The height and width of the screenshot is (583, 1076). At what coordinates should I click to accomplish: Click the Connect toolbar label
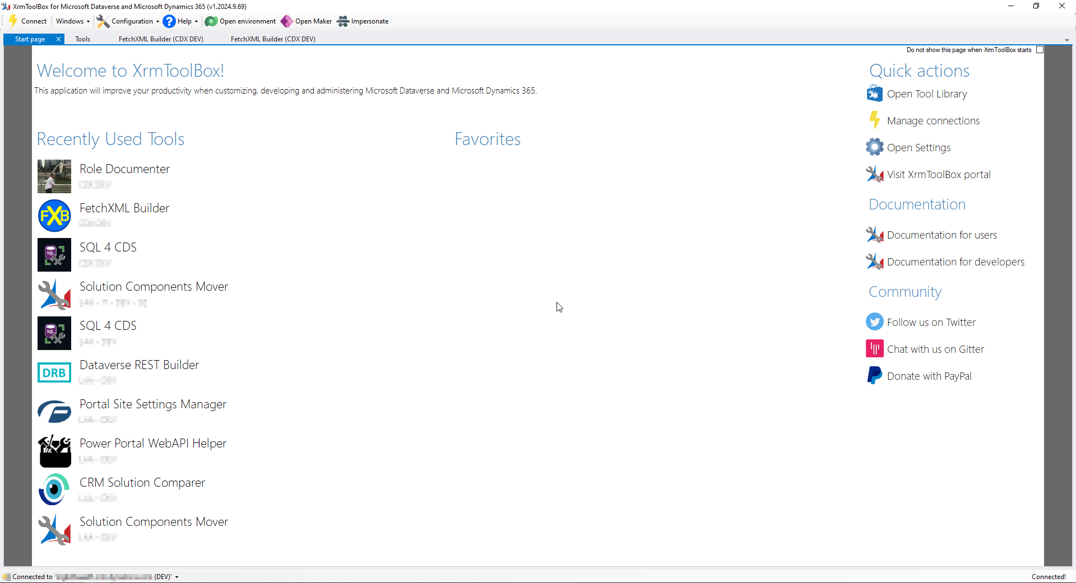pos(34,21)
